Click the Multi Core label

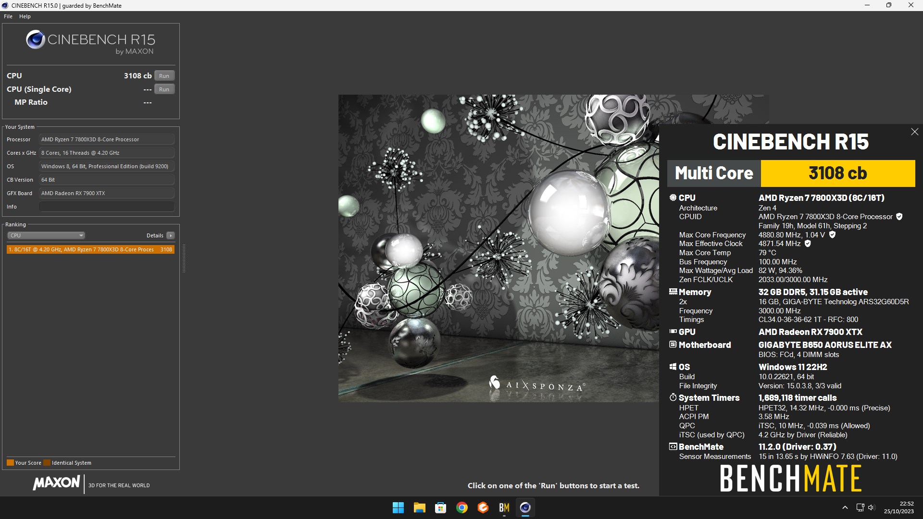[x=714, y=173]
